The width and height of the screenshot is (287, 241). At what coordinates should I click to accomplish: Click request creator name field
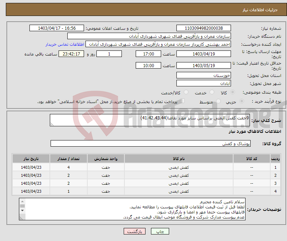pos(158,44)
